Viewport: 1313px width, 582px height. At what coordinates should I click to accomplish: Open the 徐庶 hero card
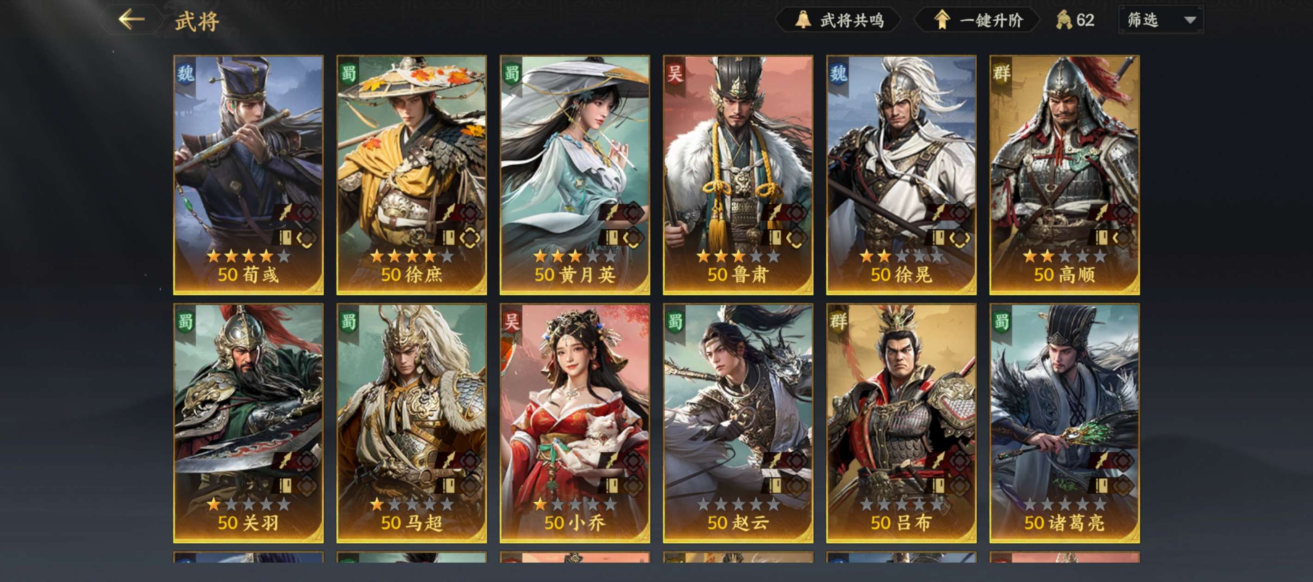click(x=411, y=175)
